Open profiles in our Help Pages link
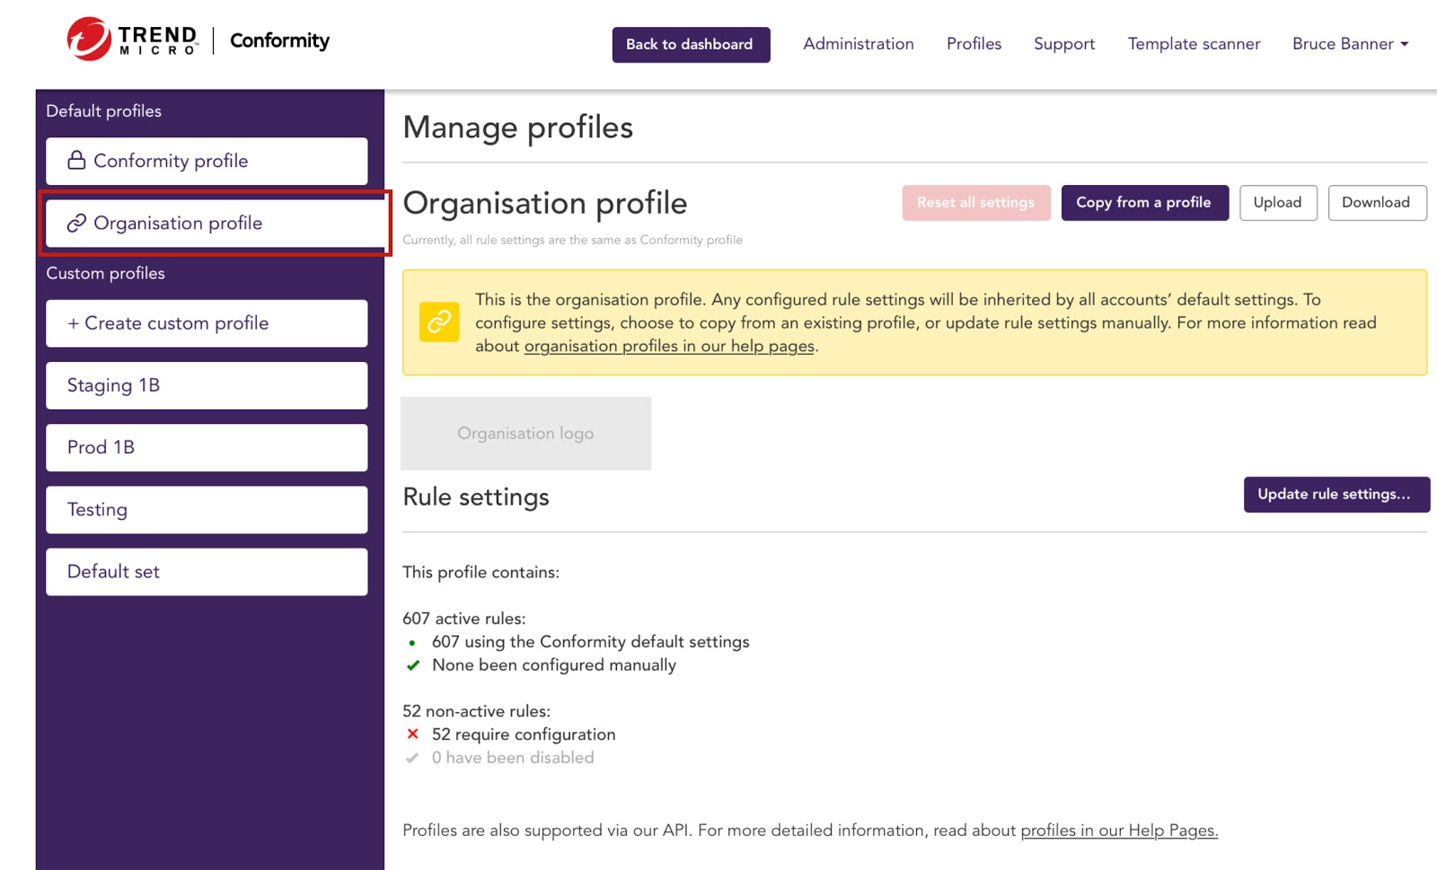 tap(1119, 830)
